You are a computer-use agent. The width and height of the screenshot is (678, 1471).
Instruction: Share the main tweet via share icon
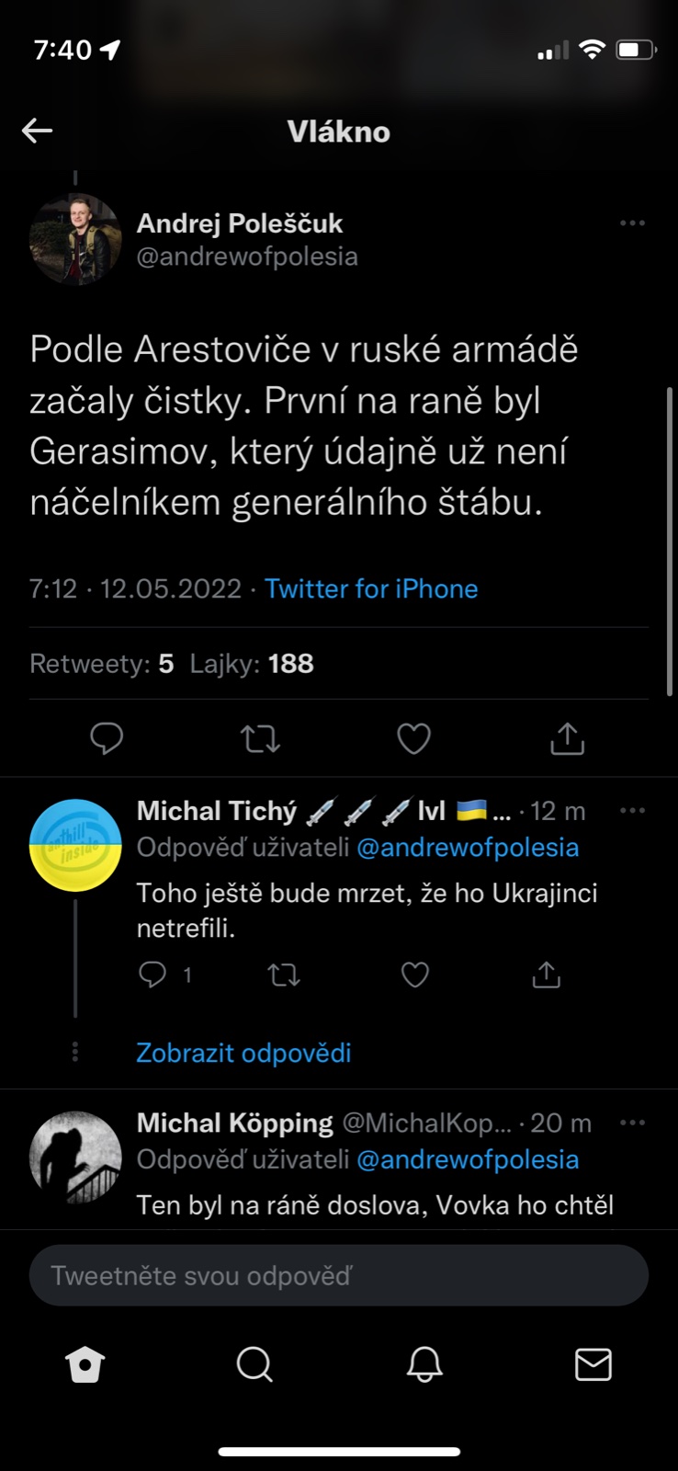click(567, 738)
